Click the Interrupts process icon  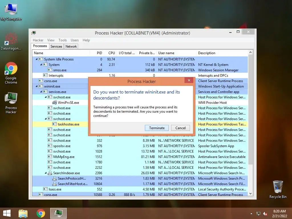[45, 75]
